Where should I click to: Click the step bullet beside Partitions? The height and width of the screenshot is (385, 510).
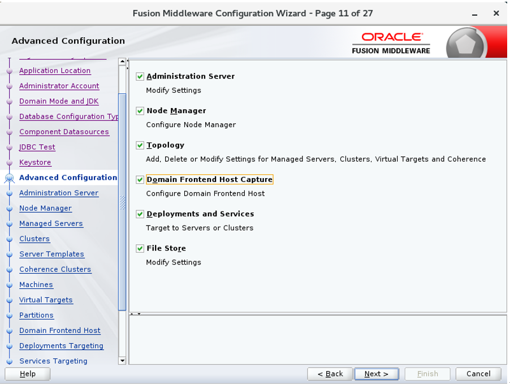[x=10, y=315]
